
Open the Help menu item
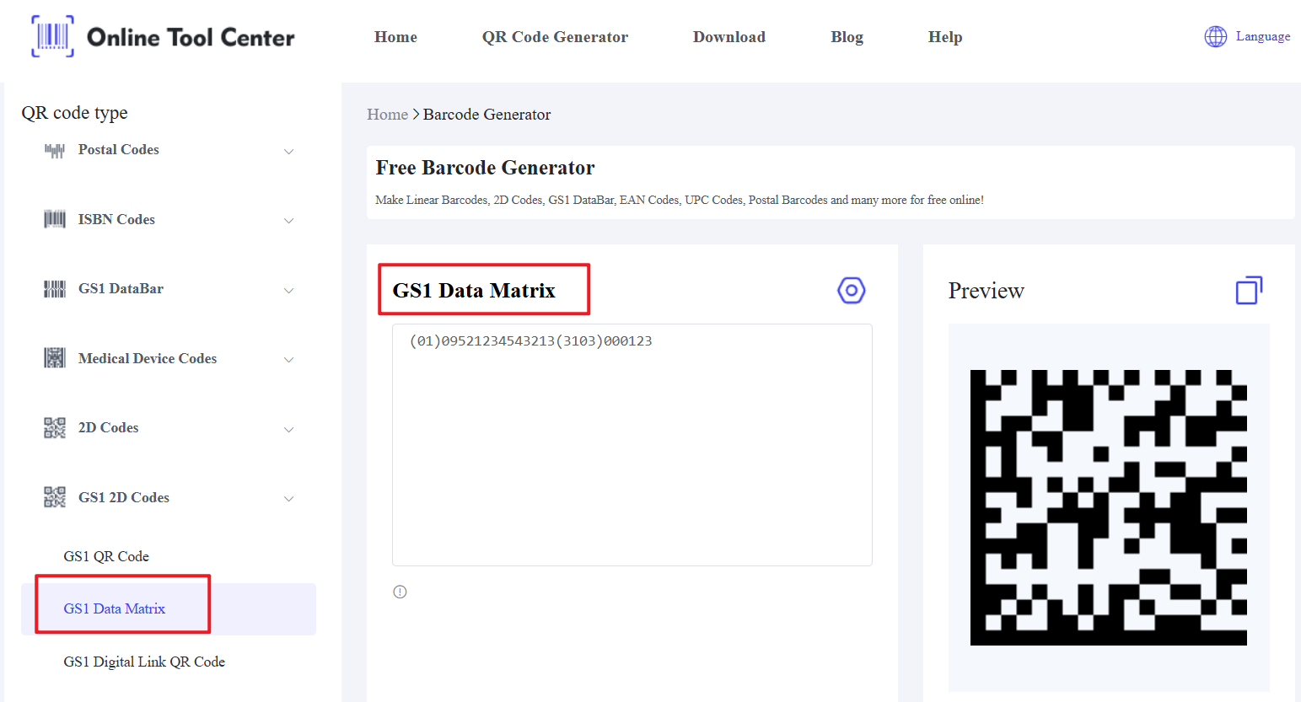pos(945,37)
